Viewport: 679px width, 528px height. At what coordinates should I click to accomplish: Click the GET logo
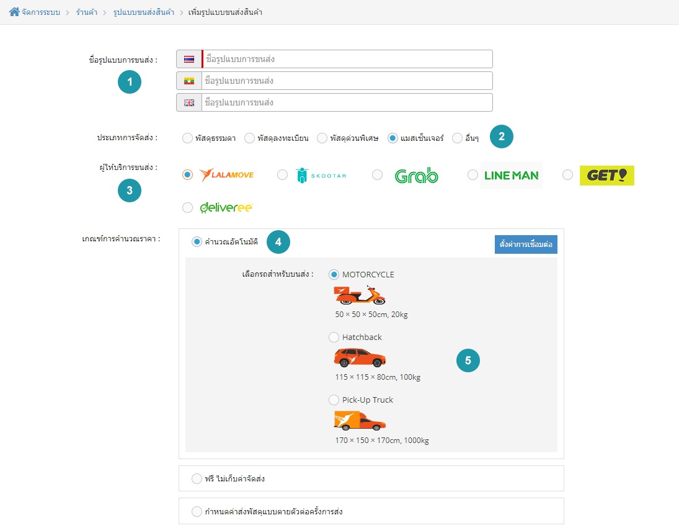tap(606, 175)
